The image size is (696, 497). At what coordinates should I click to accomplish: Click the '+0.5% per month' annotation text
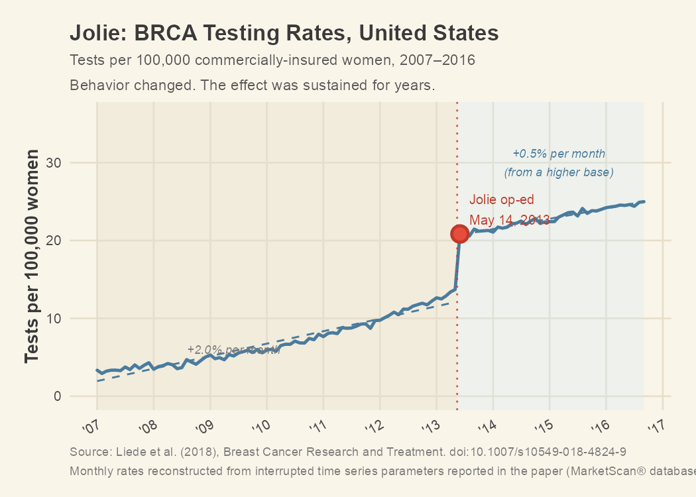pos(558,154)
